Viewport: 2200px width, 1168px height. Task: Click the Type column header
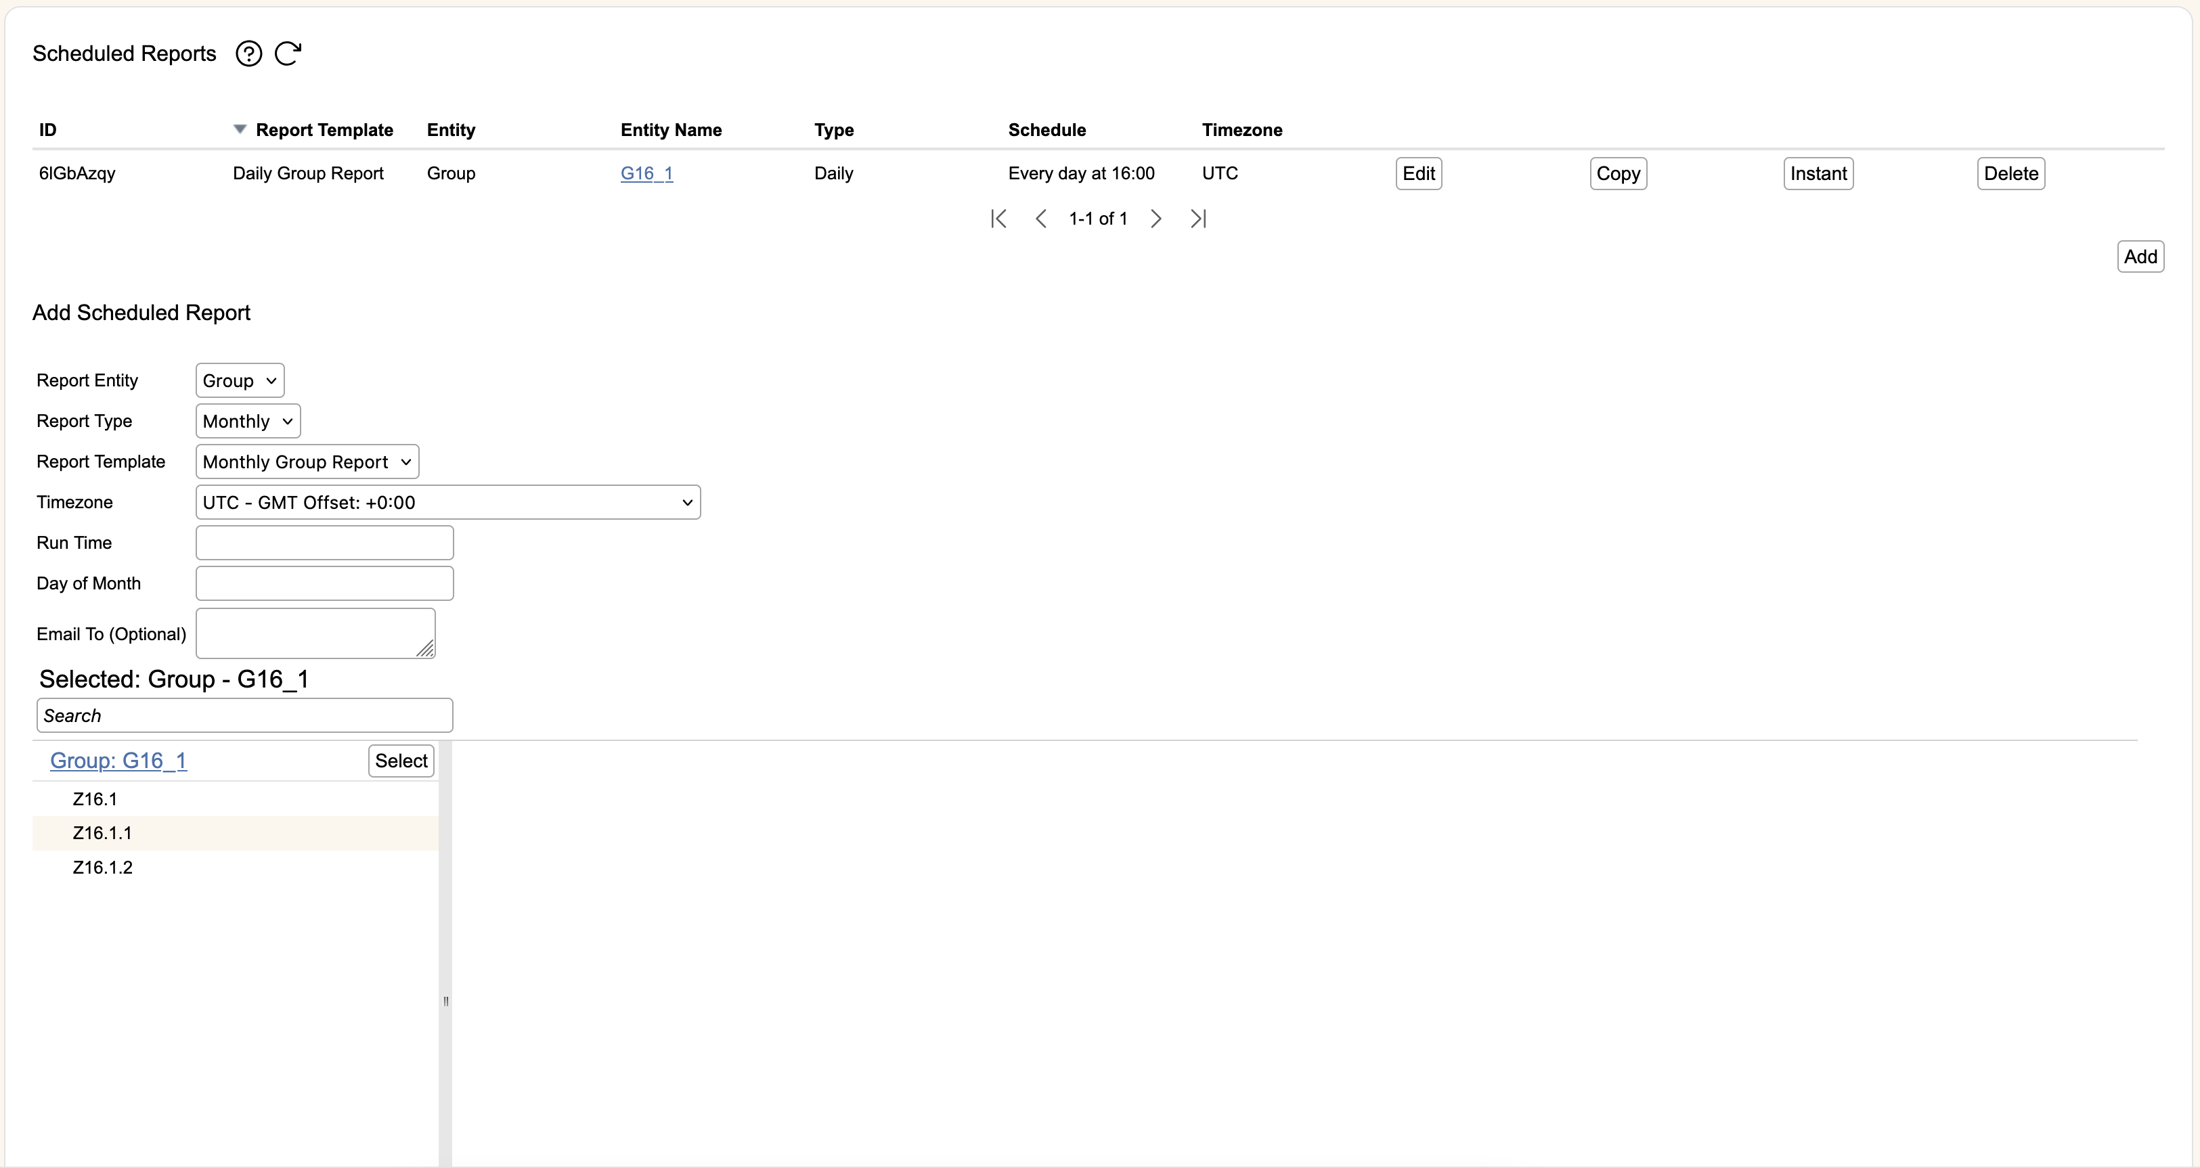point(833,130)
